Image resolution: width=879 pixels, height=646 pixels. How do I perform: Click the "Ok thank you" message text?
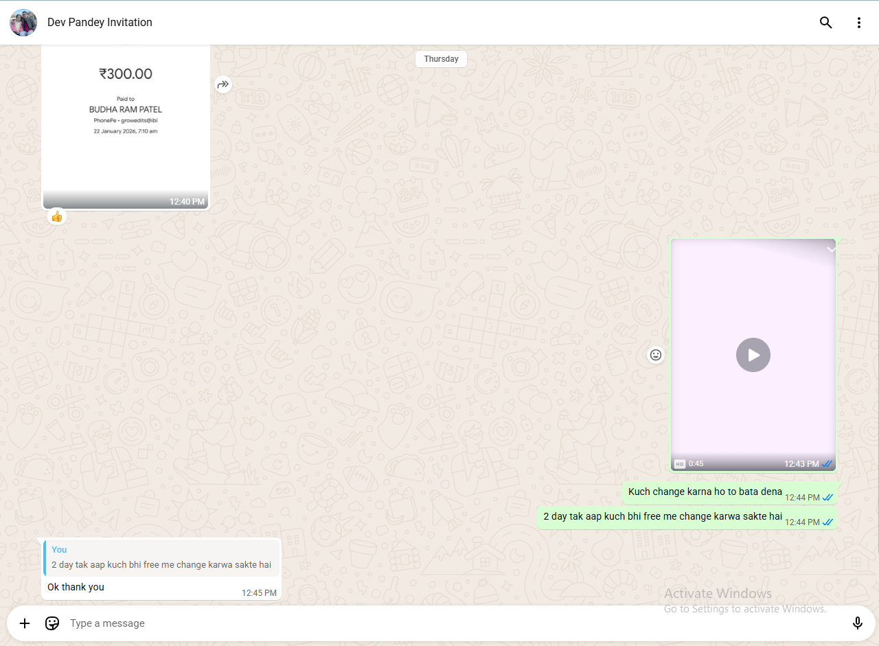76,587
